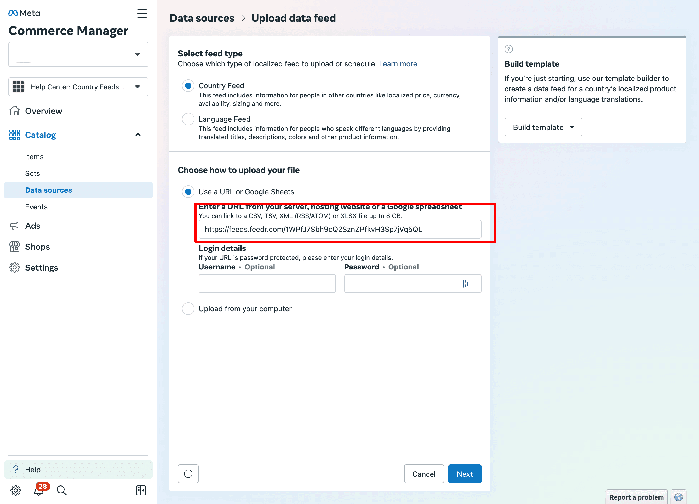The height and width of the screenshot is (504, 699).
Task: Choose Upload from your computer
Action: (188, 308)
